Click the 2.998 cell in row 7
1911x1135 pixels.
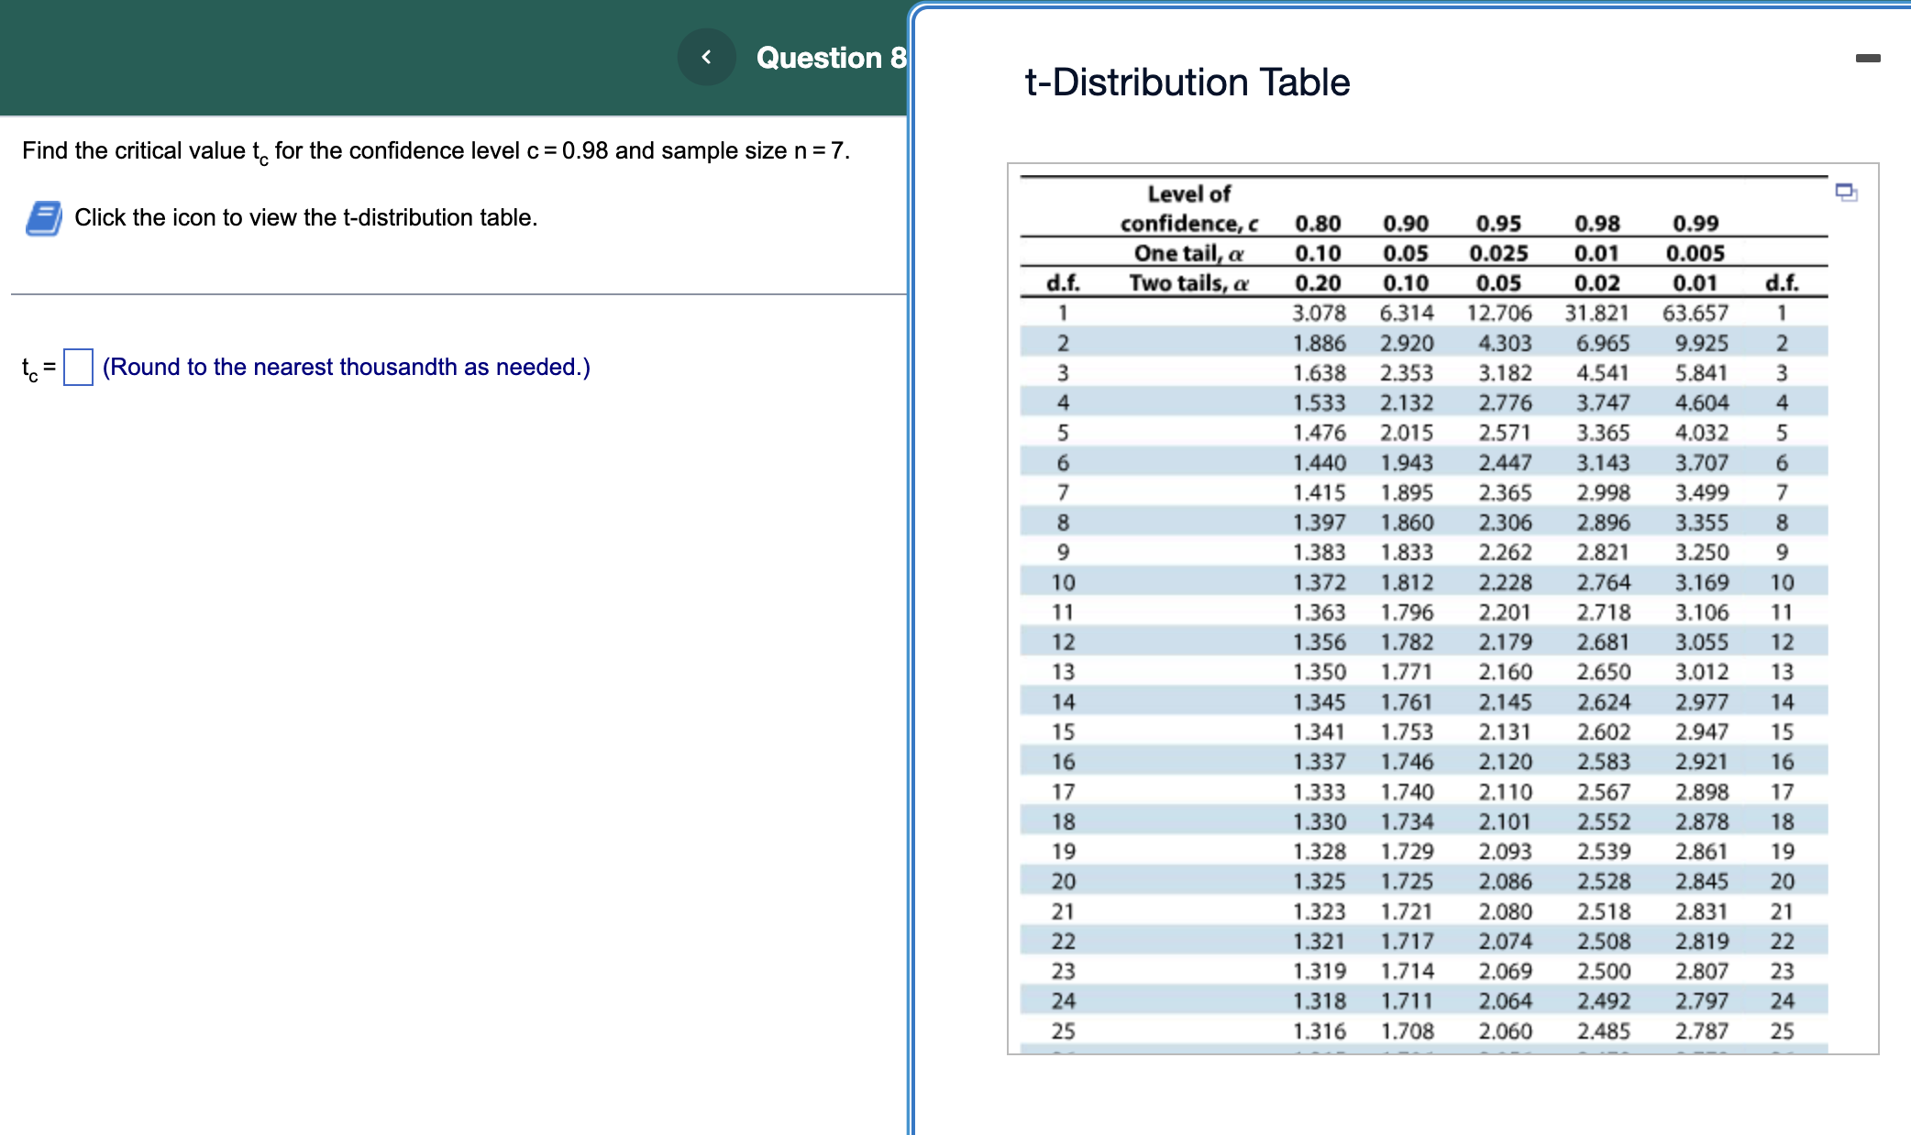click(1602, 493)
